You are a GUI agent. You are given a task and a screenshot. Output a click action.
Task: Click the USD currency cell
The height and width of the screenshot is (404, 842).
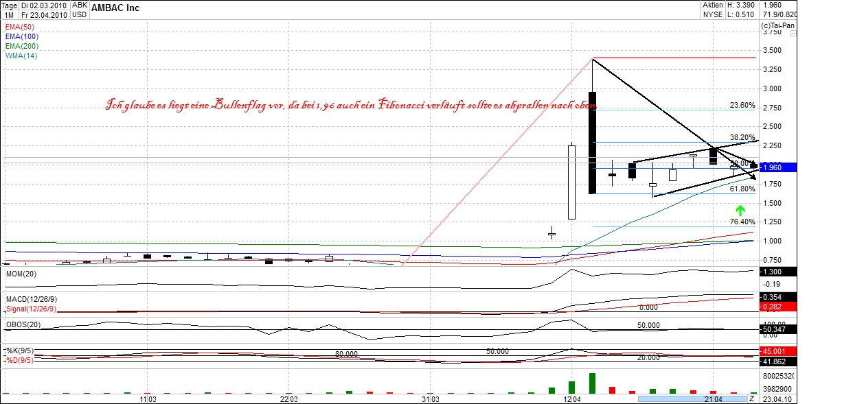point(80,14)
